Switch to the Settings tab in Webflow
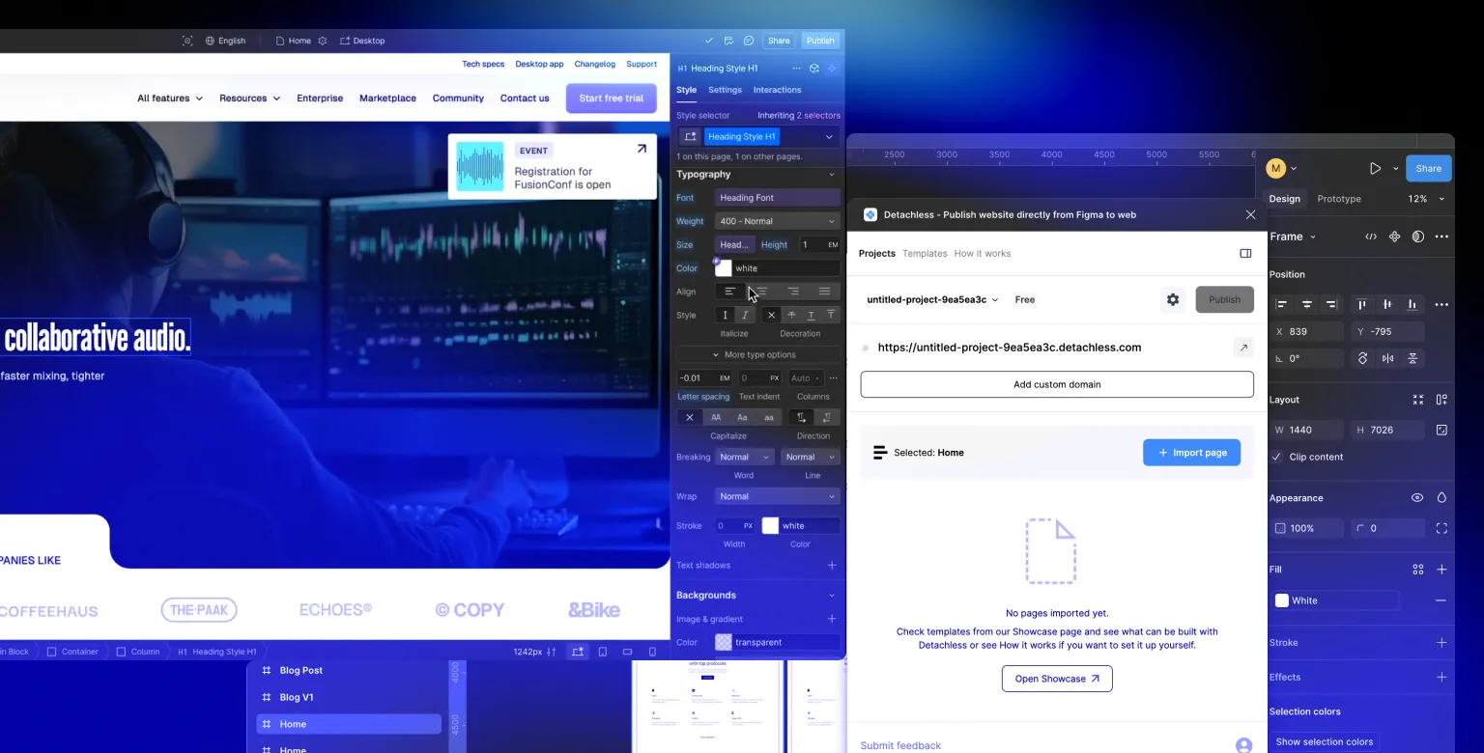 coord(725,90)
